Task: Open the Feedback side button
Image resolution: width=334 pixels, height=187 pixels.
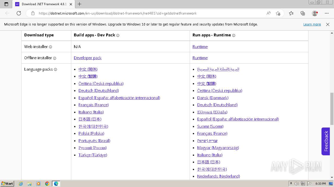Action: 326,141
